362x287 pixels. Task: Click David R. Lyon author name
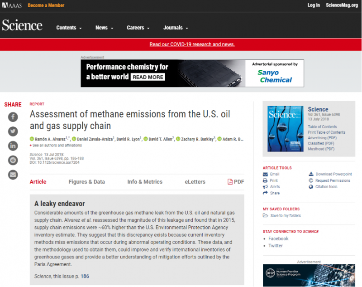coord(128,139)
